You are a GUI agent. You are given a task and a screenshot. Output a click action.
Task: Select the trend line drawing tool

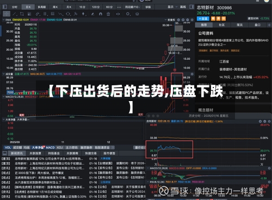15,14
